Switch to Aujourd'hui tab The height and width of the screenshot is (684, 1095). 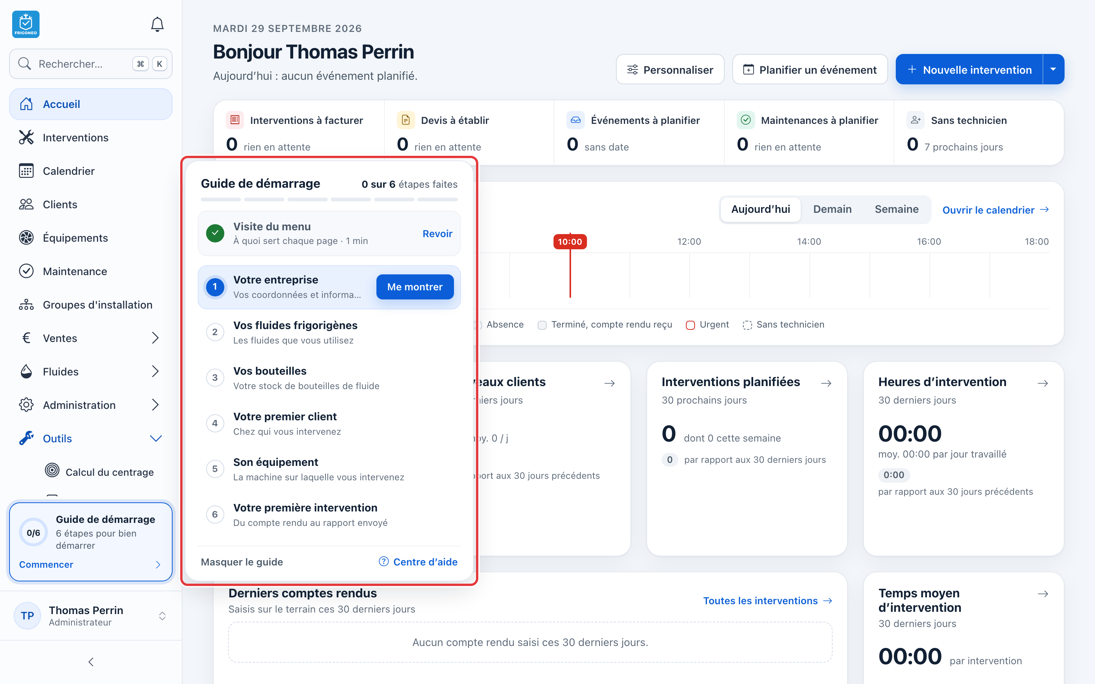click(x=760, y=209)
